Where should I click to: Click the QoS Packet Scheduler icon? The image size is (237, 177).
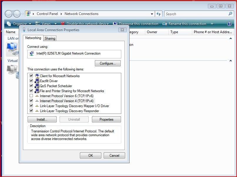point(37,86)
